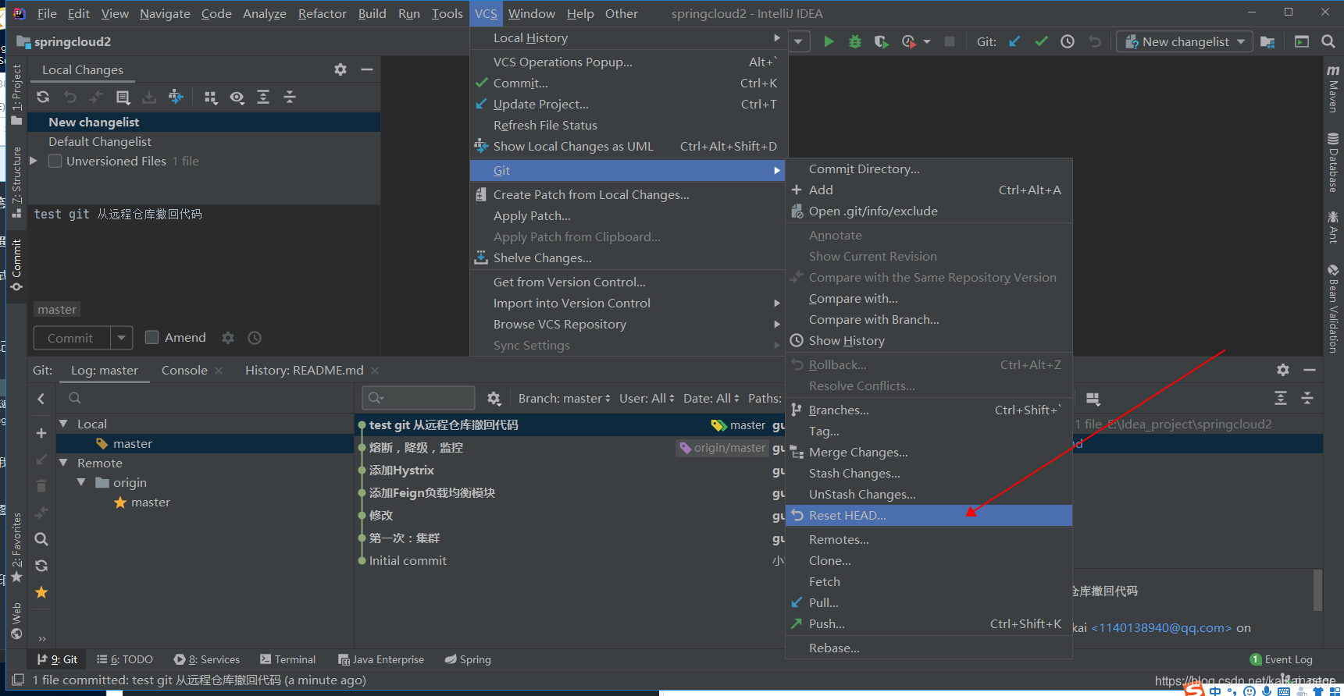Click New Branch plus icon in Git log

pos(41,433)
